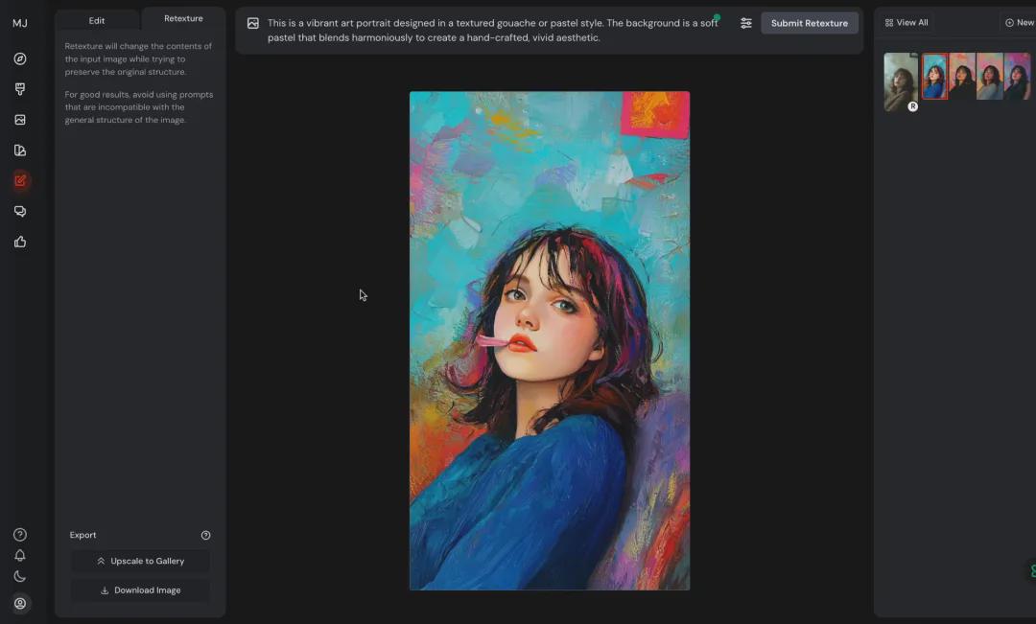Image resolution: width=1036 pixels, height=624 pixels.
Task: Download the image using Download Image
Action: 140,589
